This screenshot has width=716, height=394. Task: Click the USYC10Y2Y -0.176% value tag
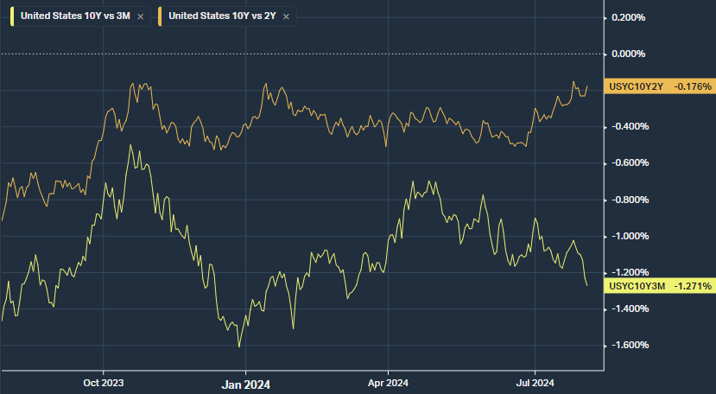(661, 87)
